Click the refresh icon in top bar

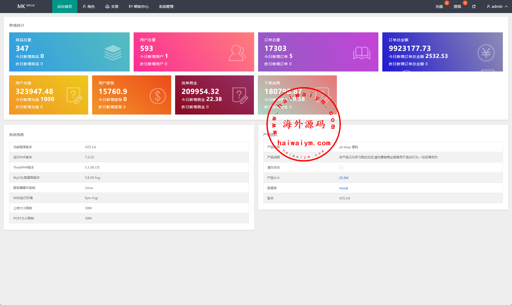[x=474, y=7]
